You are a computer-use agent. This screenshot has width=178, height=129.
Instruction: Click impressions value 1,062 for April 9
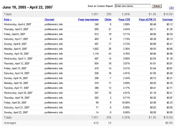tap(96, 49)
